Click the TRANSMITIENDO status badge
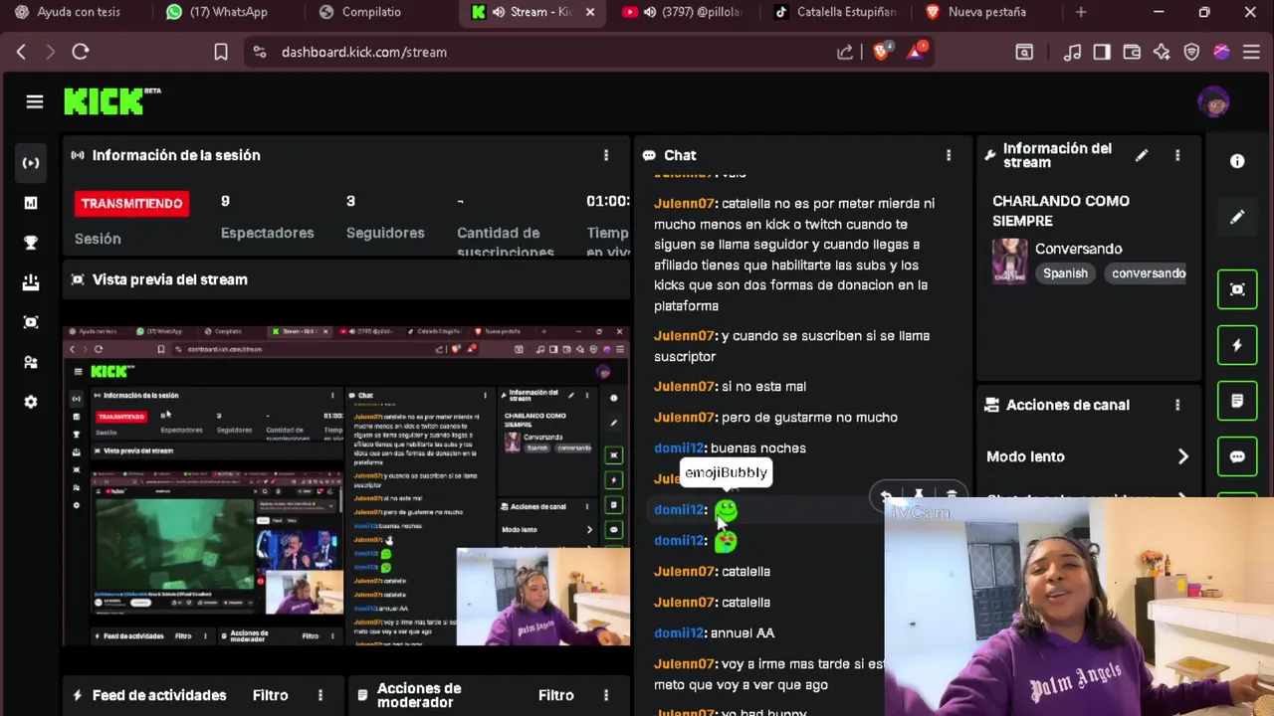 coord(131,203)
